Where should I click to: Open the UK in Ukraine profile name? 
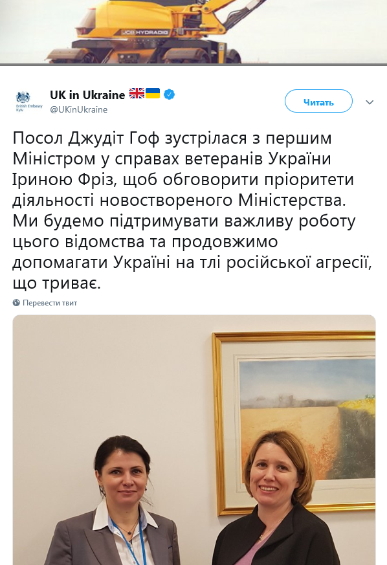coord(87,94)
